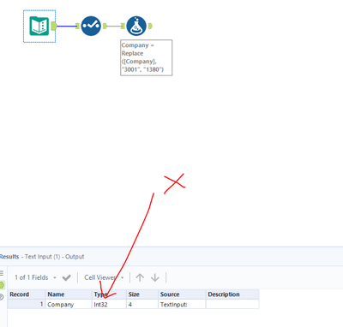The width and height of the screenshot is (343, 327).
Task: Click the up arrow in results toolbar
Action: coord(140,277)
